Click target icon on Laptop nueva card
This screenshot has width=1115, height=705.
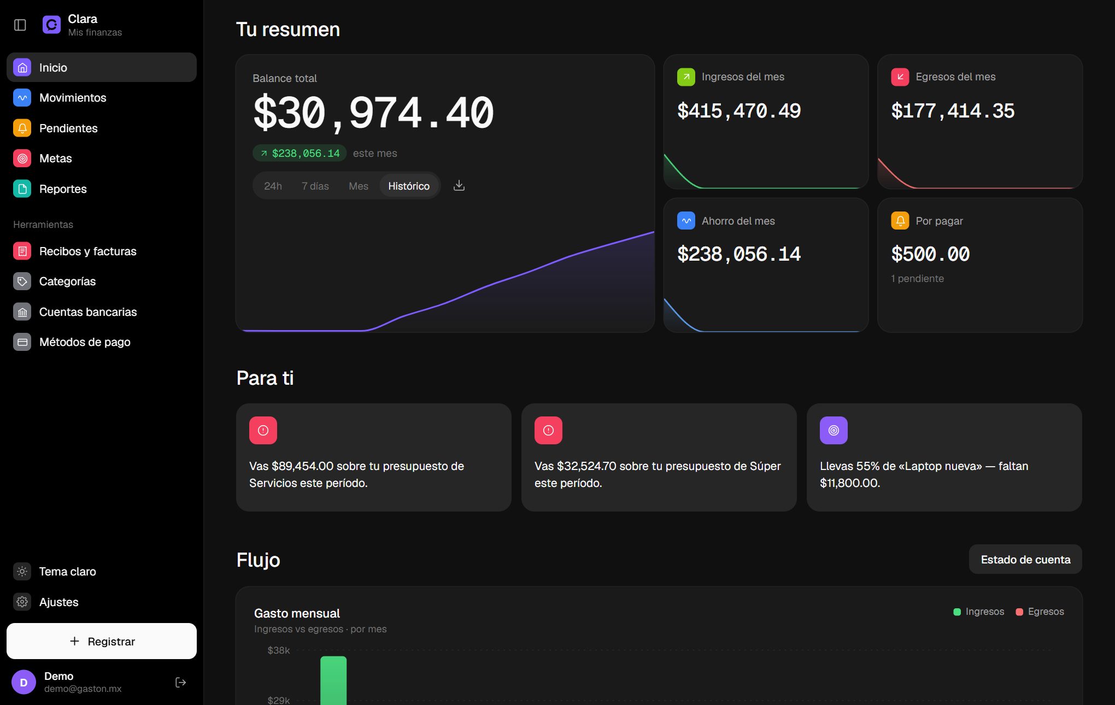point(834,431)
